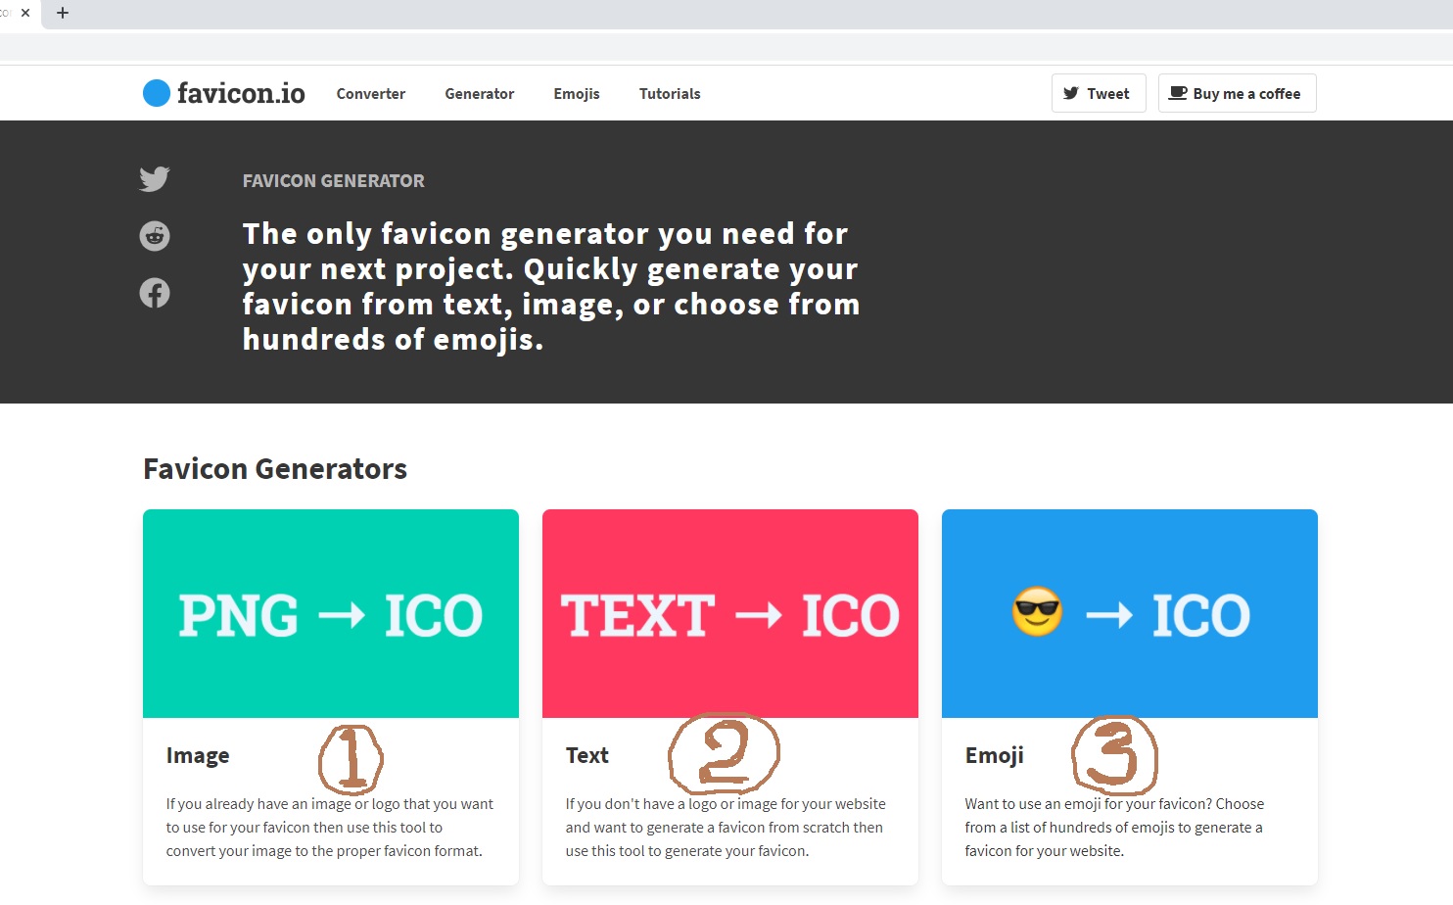Click description 'If you already have an image or logo'
Image resolution: width=1453 pixels, height=905 pixels.
[330, 828]
